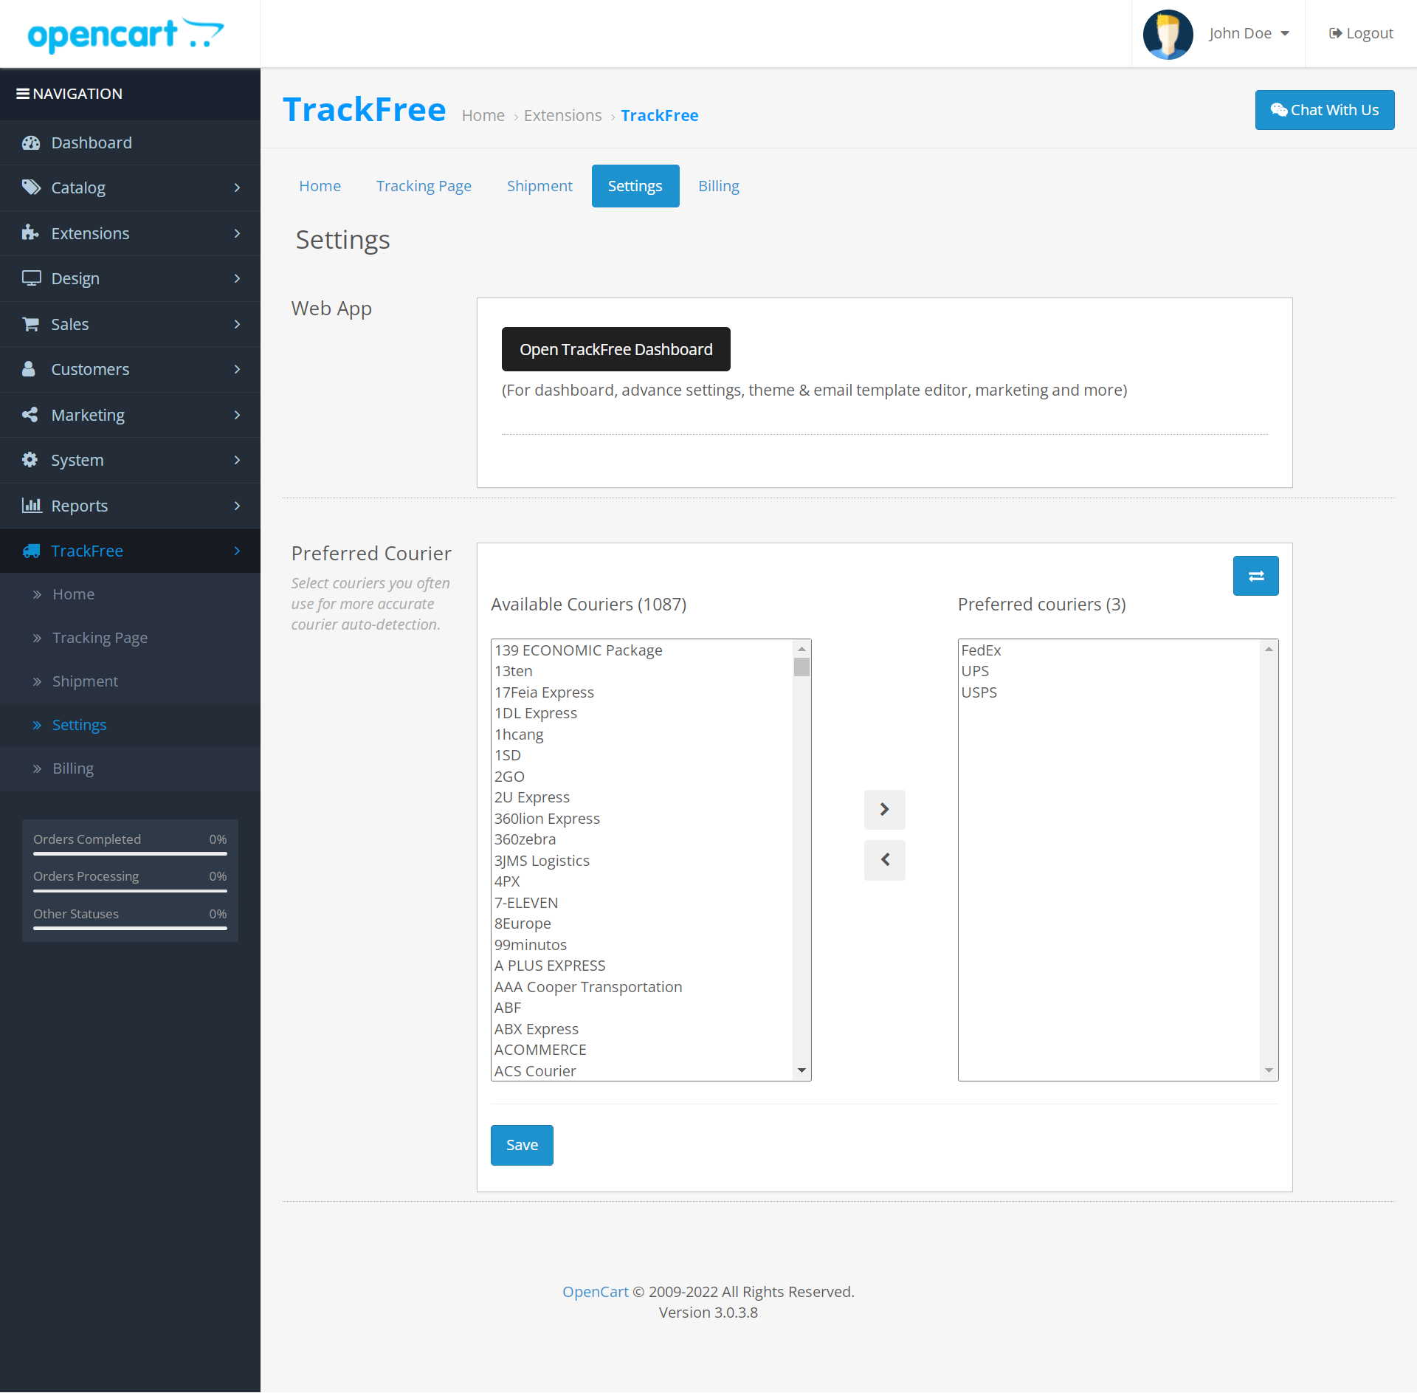Click the Other Statuses progress bar
1417x1393 pixels.
pyautogui.click(x=130, y=929)
